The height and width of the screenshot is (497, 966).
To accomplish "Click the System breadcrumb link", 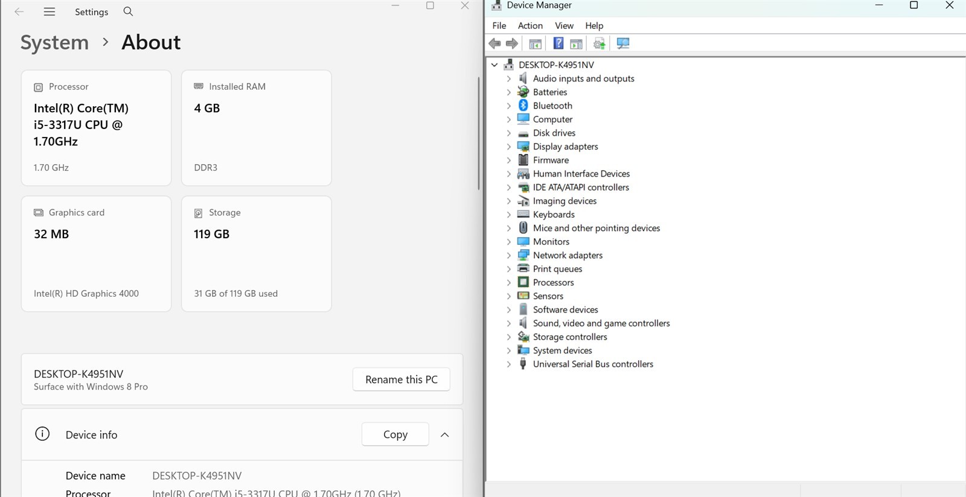I will click(x=54, y=42).
